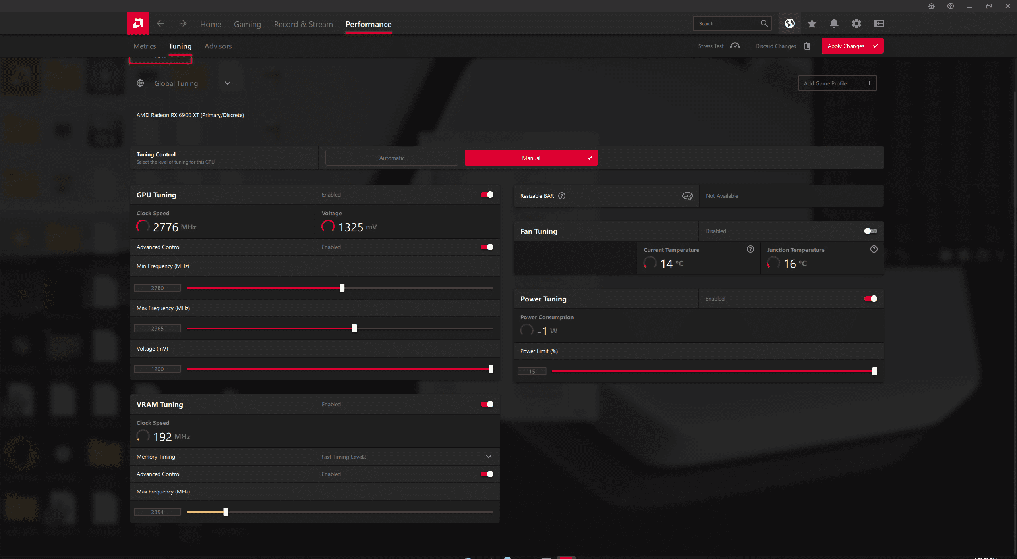Open Junction Temperature help icon
1017x559 pixels.
874,249
